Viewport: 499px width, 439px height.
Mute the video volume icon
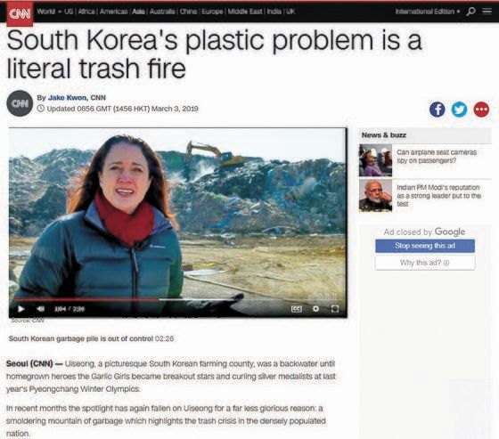click(x=40, y=309)
